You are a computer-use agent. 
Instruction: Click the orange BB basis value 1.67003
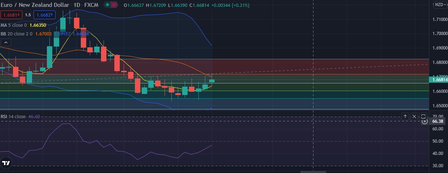(43, 34)
